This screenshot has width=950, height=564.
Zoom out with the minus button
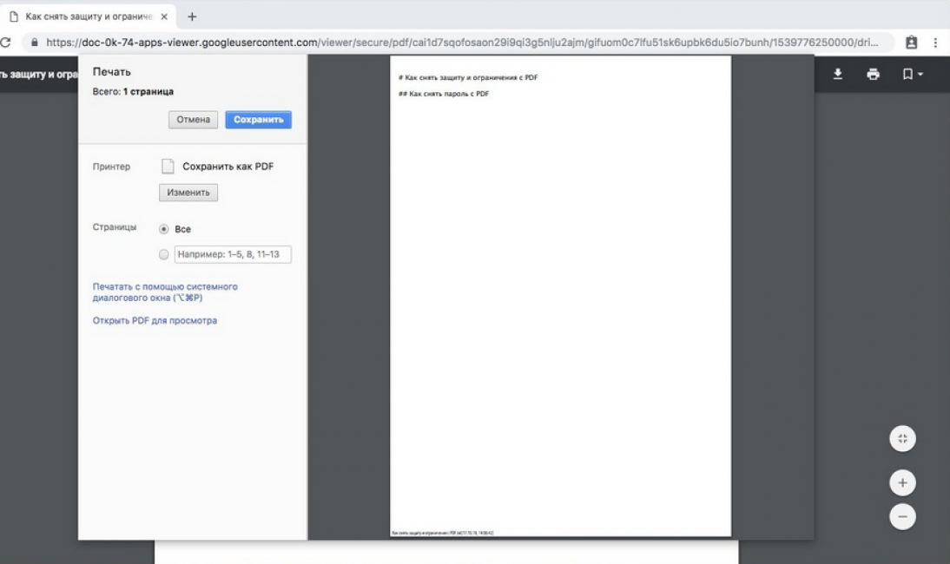tap(902, 517)
